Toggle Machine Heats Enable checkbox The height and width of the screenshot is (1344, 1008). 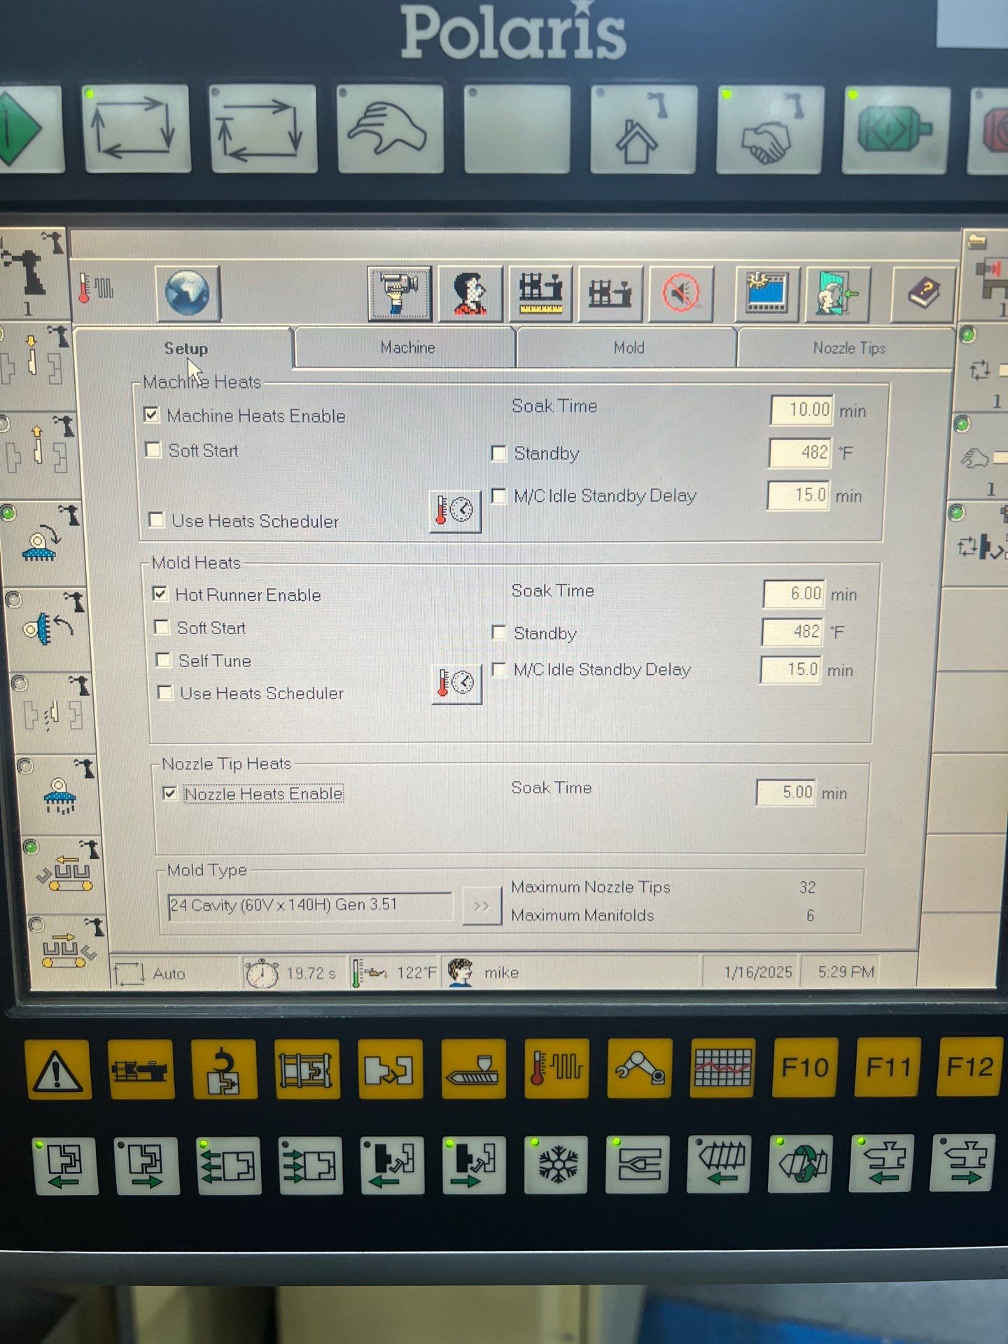(151, 415)
